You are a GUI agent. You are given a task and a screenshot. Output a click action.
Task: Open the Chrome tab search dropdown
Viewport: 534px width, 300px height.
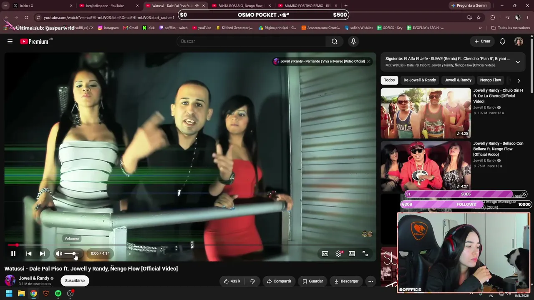pos(5,6)
